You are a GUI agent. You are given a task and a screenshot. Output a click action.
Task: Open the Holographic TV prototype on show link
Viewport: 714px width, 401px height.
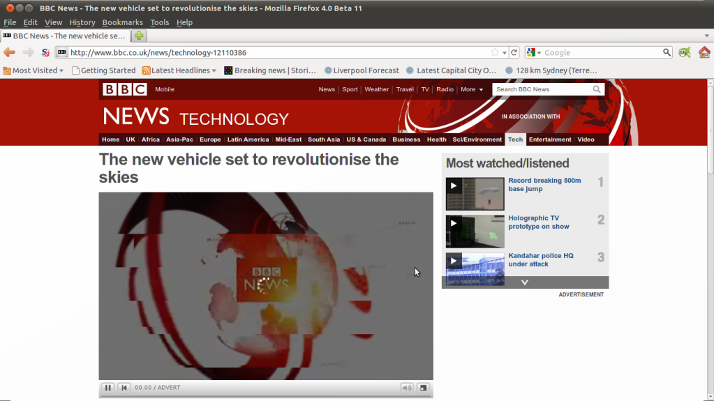539,222
